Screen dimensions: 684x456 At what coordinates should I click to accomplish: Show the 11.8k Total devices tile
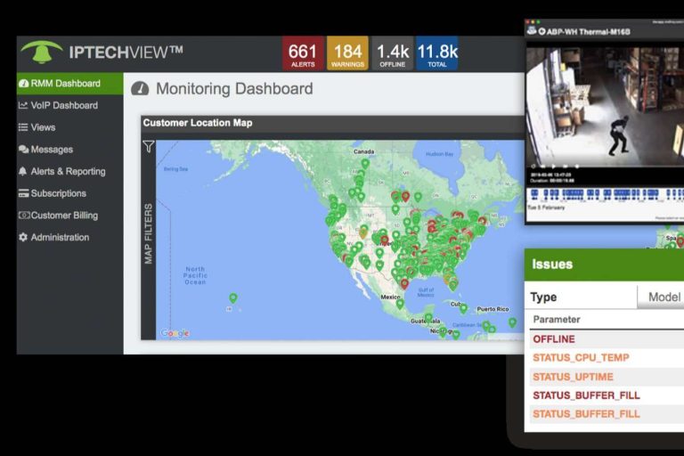point(437,53)
